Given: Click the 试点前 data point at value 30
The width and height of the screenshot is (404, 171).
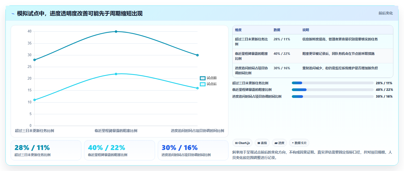Looking at the screenshot, I should tap(197, 55).
